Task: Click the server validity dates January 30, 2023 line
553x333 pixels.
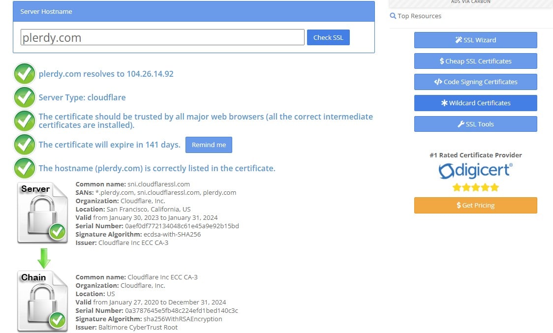Action: pos(147,217)
